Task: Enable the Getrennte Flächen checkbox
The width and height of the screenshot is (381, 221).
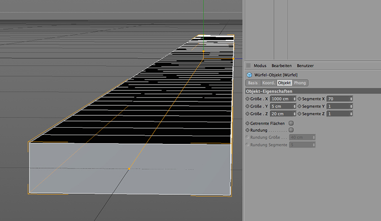Action: (x=291, y=123)
